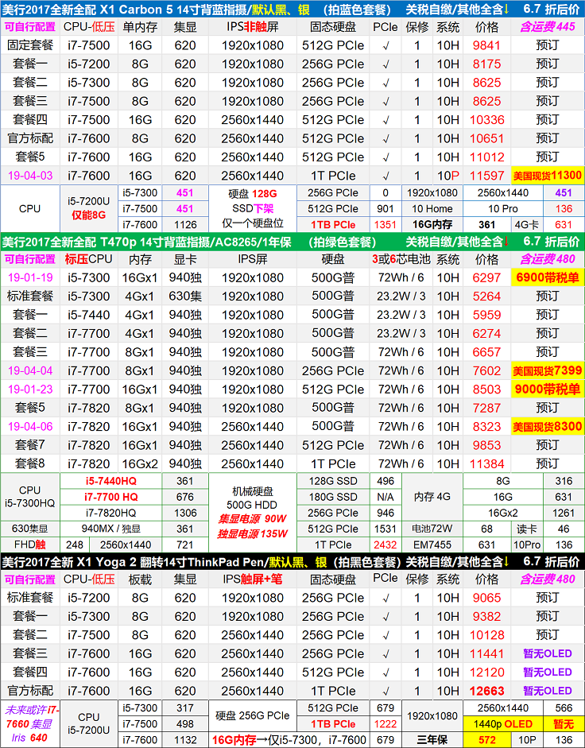Select the red 2432 price
Image resolution: width=585 pixels, height=748 pixels.
coord(385,545)
